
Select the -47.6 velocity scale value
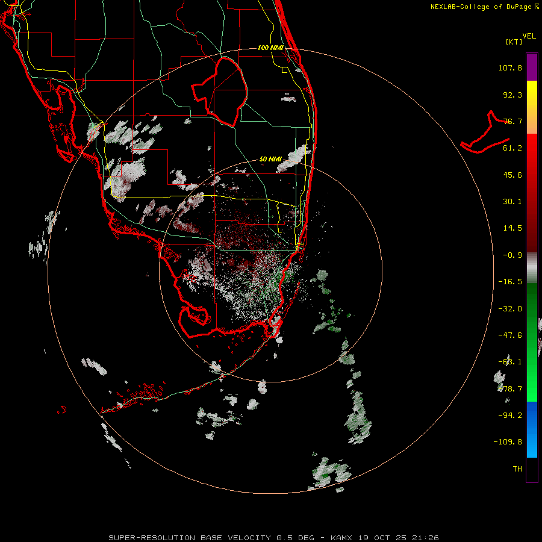tap(510, 335)
